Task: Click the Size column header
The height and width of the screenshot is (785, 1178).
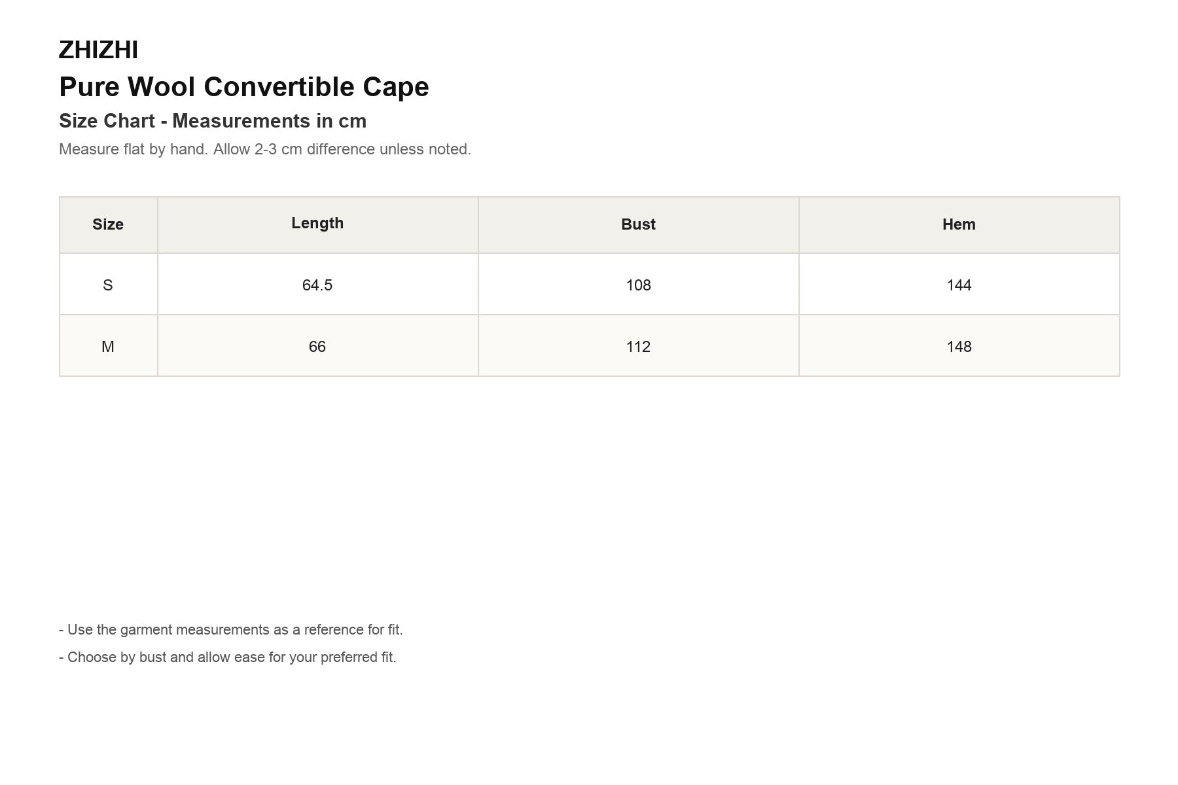Action: (x=108, y=224)
